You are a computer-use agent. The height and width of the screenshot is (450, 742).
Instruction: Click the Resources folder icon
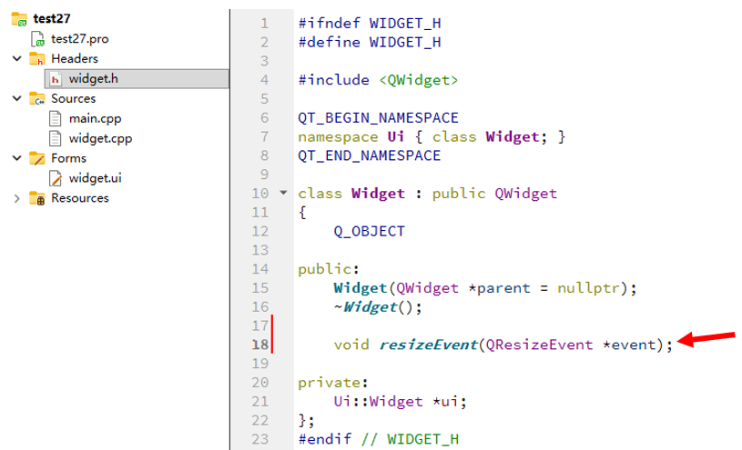point(37,198)
